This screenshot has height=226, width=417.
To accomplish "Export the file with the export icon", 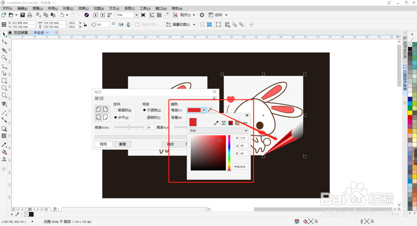I will [103, 15].
